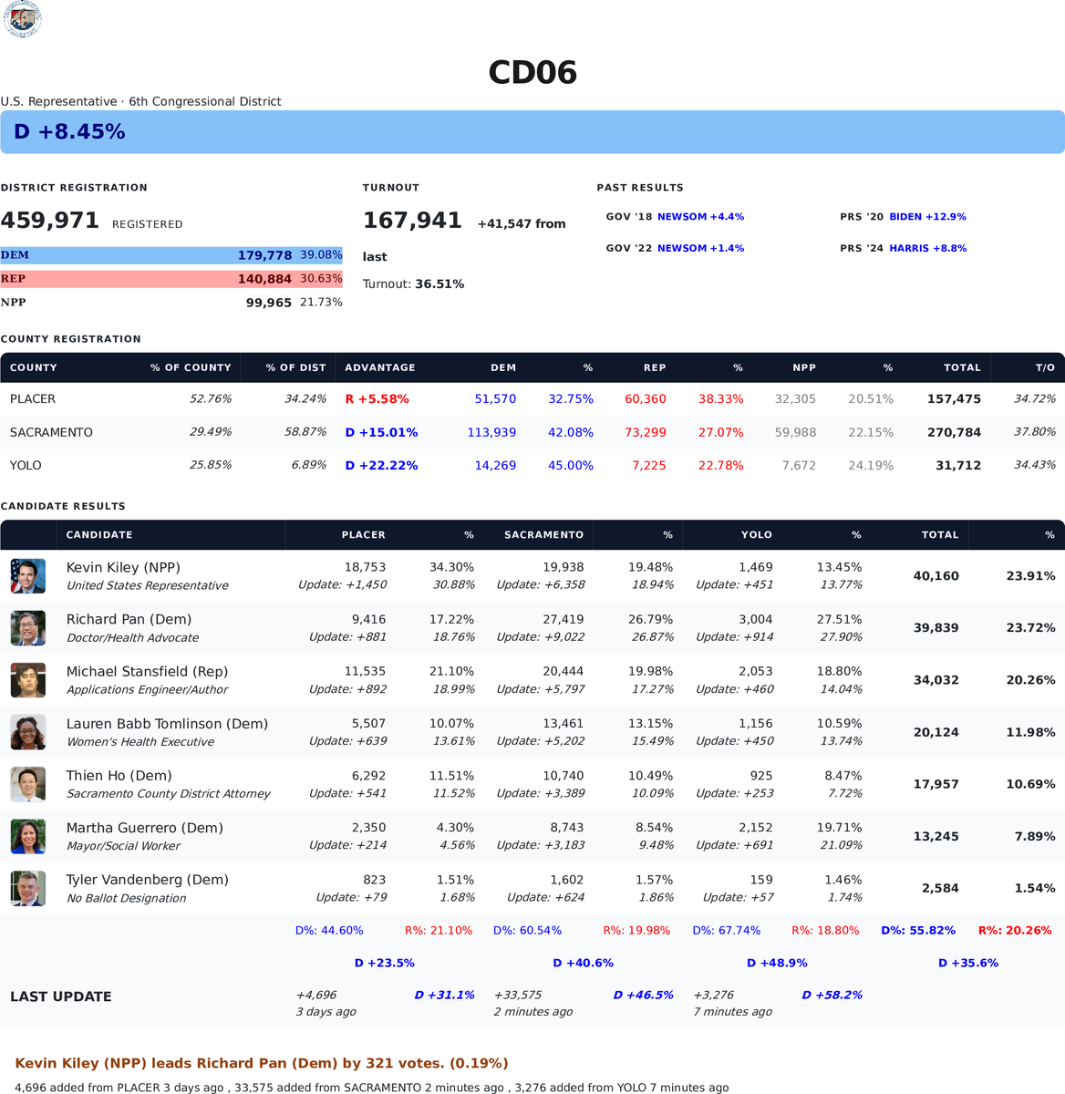
Task: Click the Kevin Kiley (NPP) name
Action: [x=123, y=567]
